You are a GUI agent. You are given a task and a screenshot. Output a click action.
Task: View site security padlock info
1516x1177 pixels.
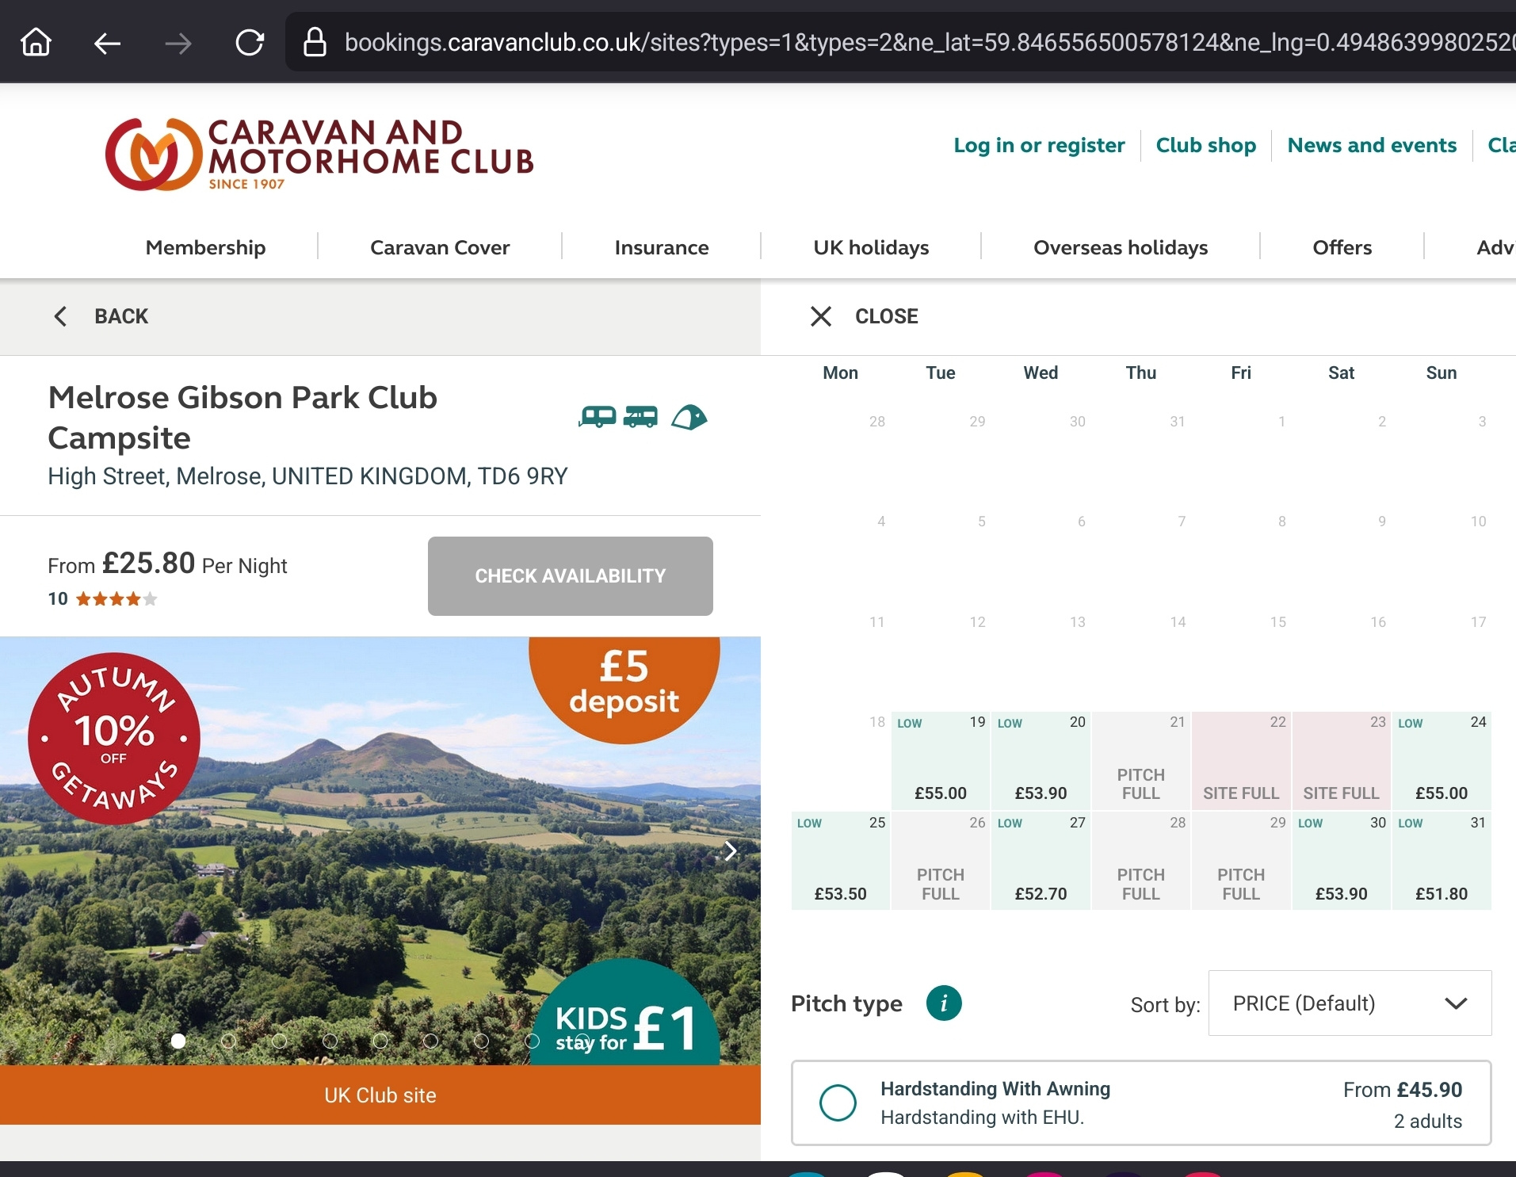tap(315, 42)
